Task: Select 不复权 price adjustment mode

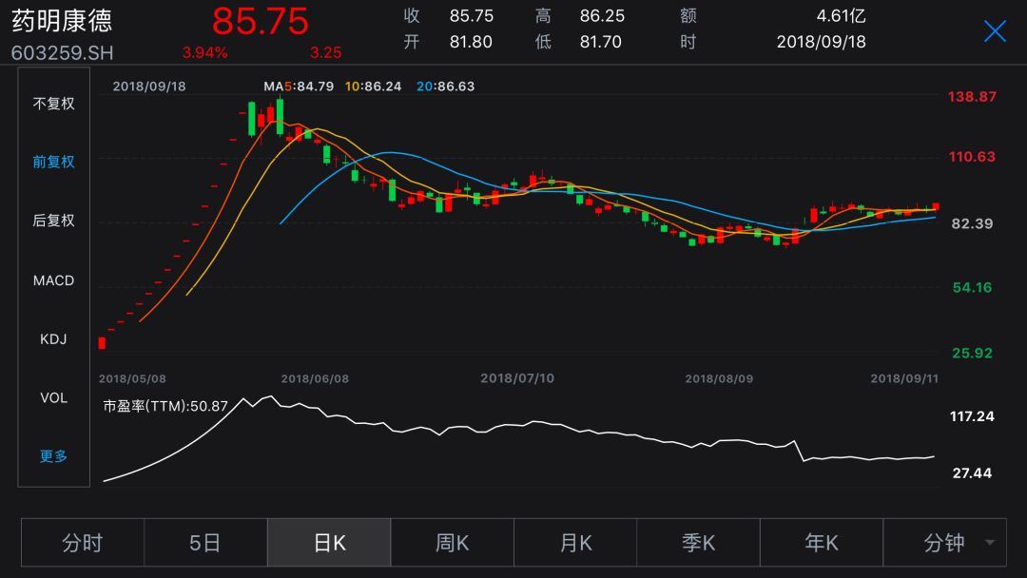Action: 53,104
